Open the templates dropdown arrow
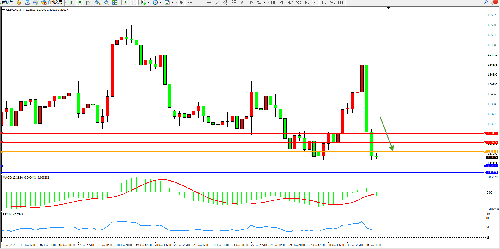This screenshot has height=249, width=500. (x=172, y=3)
